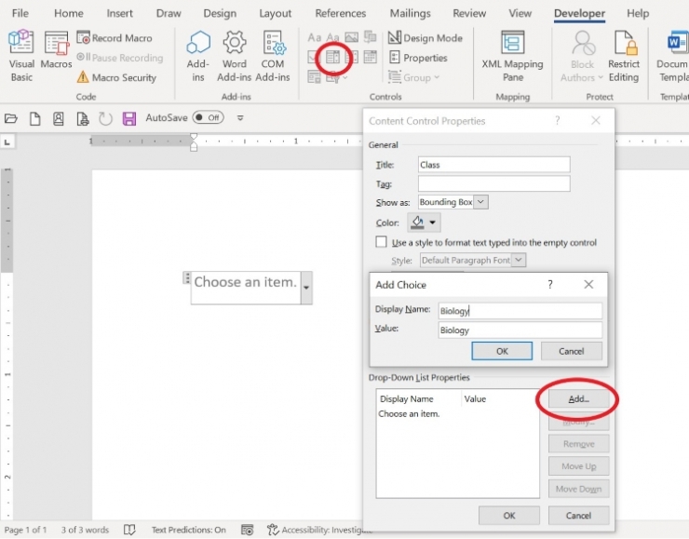The width and height of the screenshot is (689, 539).
Task: Open the XML Mapping Pane
Action: [512, 54]
